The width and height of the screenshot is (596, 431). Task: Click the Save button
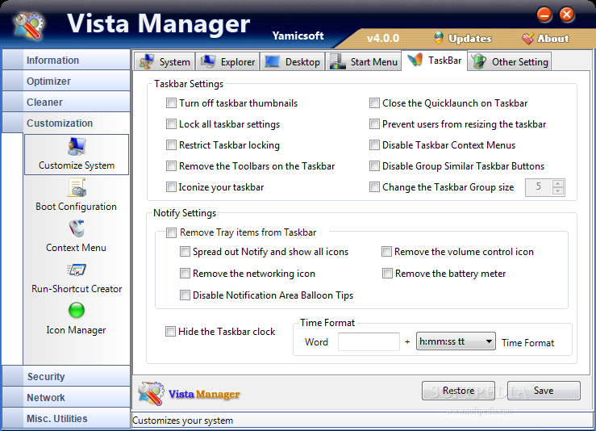coord(544,391)
